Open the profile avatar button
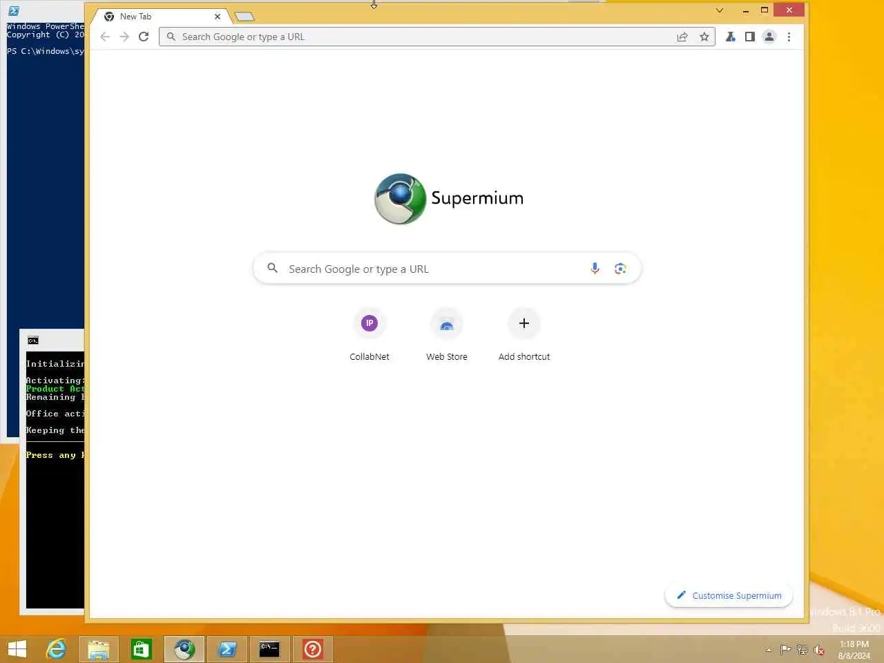This screenshot has width=884, height=663. point(769,37)
